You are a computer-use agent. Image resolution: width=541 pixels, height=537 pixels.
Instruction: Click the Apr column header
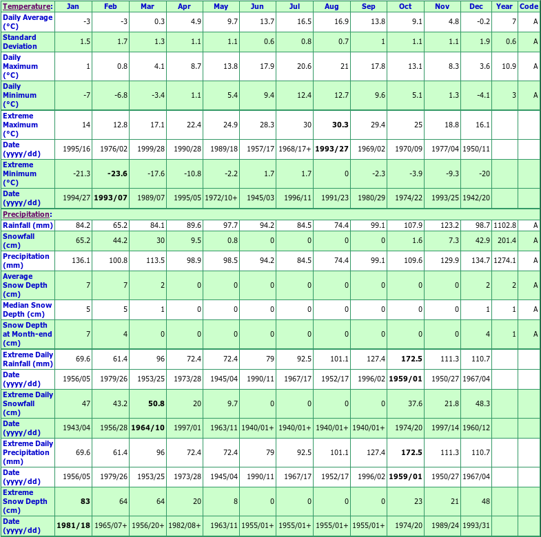pos(184,6)
